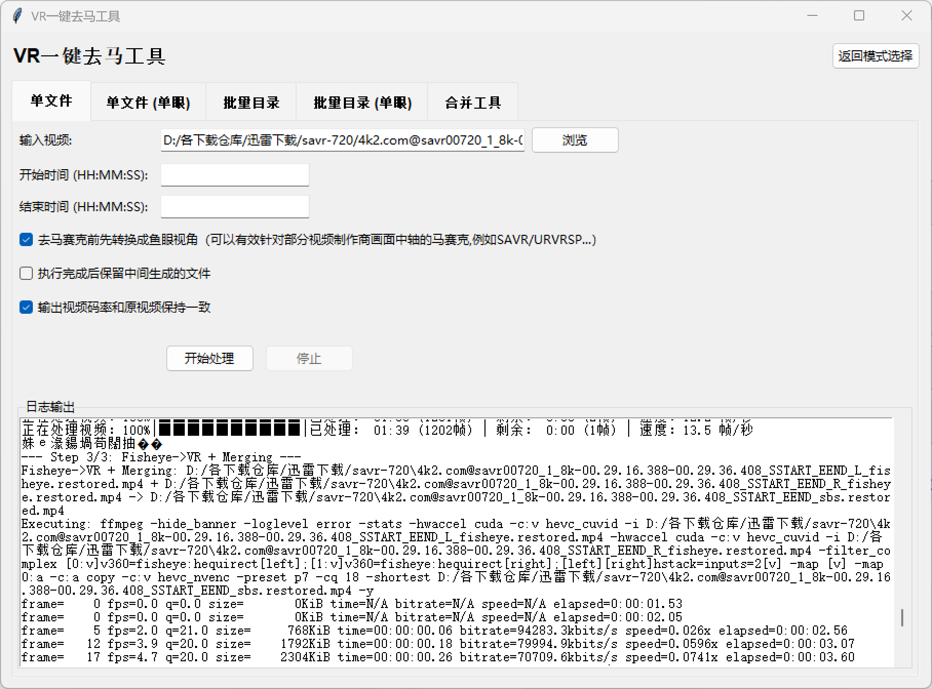The height and width of the screenshot is (689, 932).
Task: Click the log line with bitrate=94283.3kbits/s
Action: 434,631
